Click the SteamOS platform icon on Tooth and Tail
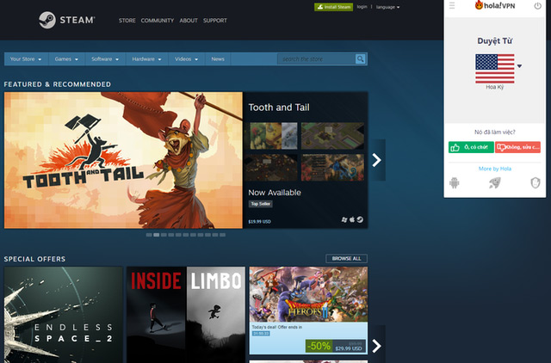This screenshot has height=363, width=551. [x=360, y=219]
